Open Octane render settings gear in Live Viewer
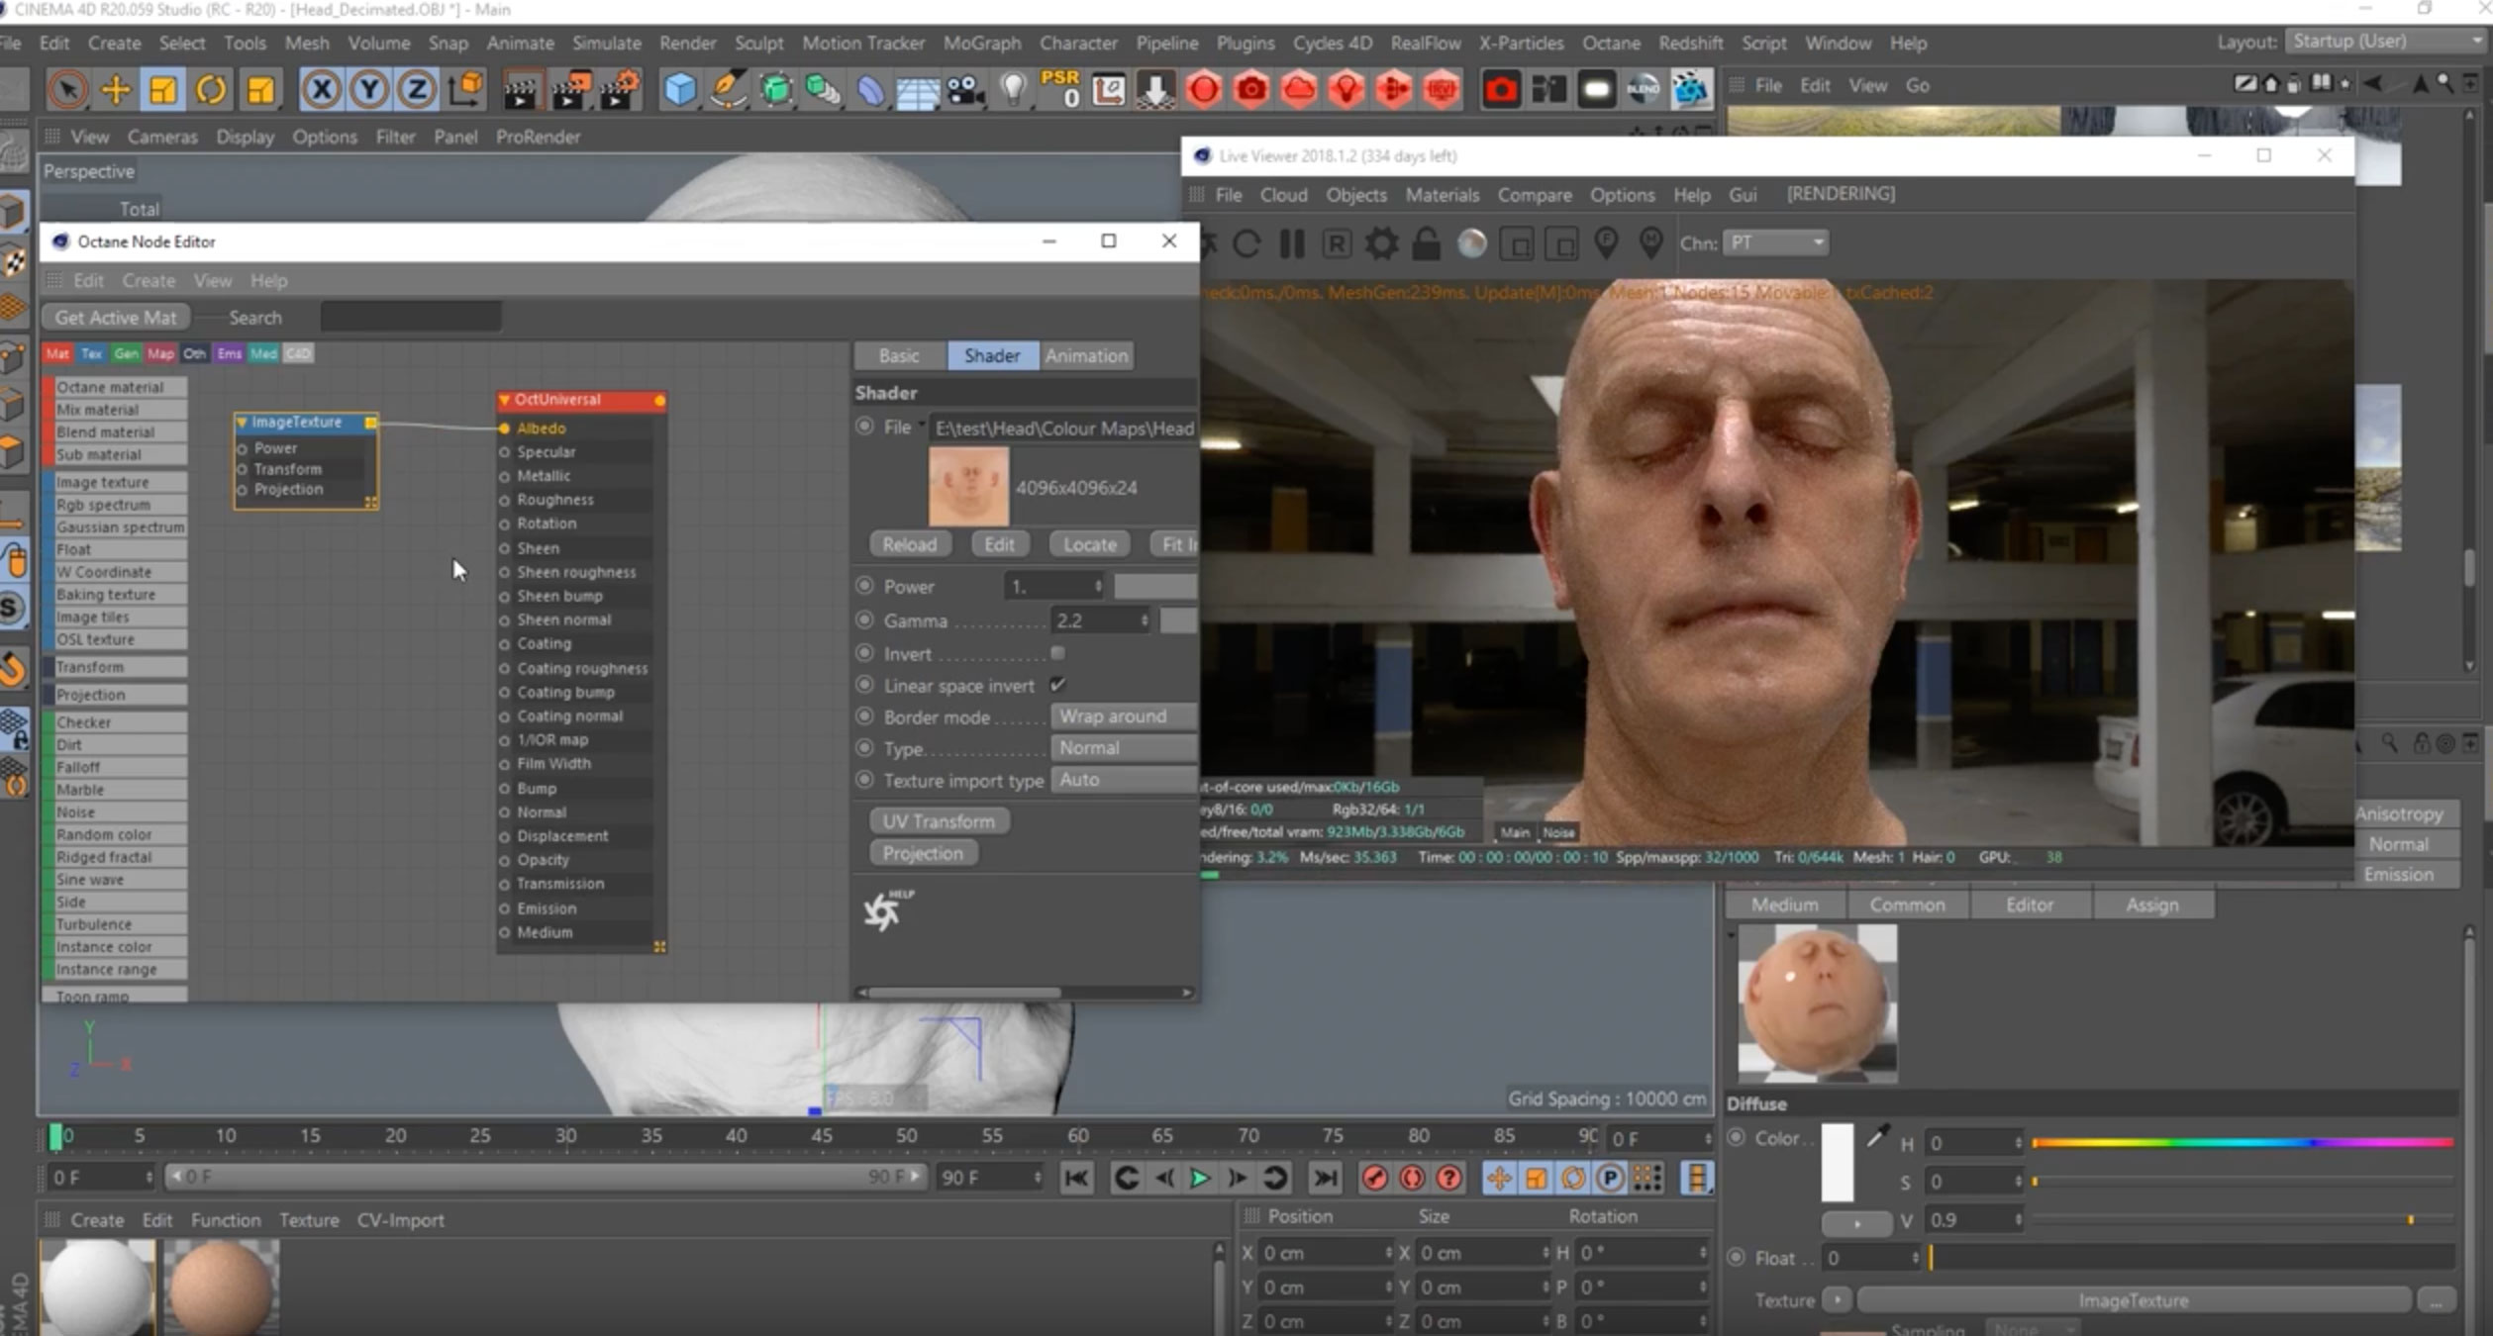 [1380, 243]
